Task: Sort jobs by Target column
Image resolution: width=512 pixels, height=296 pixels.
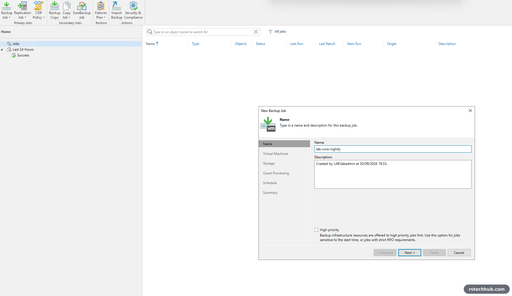Action: point(391,44)
